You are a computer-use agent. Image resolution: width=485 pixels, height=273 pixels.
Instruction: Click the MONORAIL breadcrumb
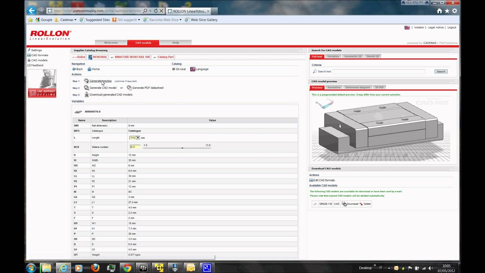tap(98, 57)
